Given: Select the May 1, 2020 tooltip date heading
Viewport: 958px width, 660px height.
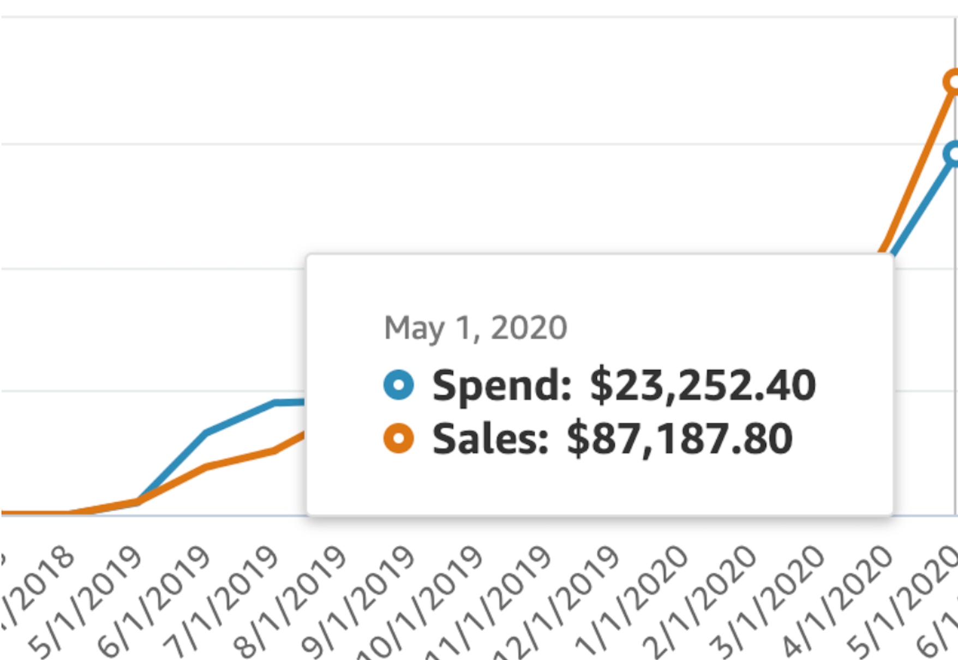Looking at the screenshot, I should (475, 328).
